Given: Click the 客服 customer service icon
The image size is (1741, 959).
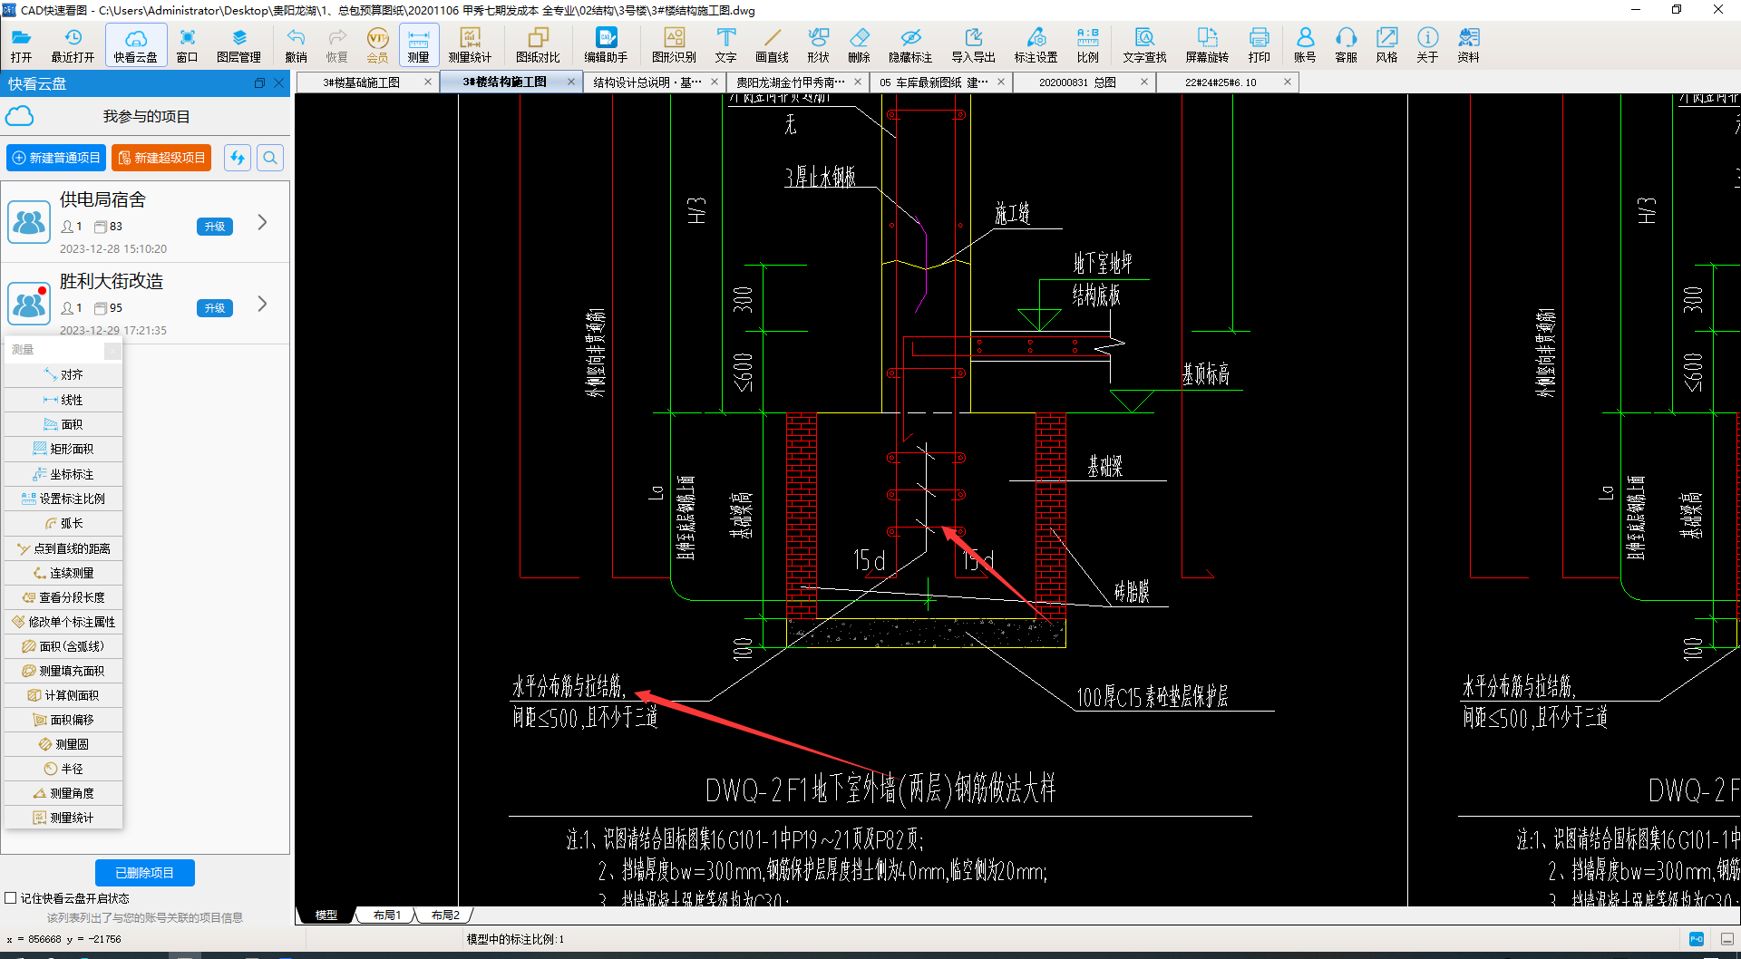Looking at the screenshot, I should coord(1346,44).
